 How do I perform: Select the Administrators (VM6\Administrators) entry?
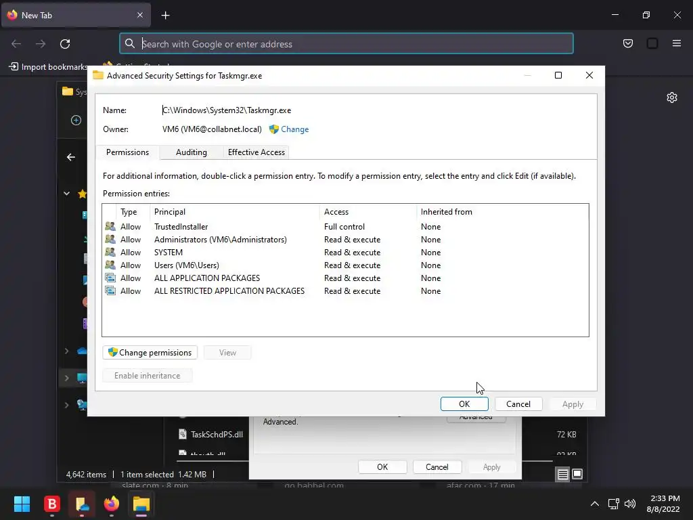pyautogui.click(x=344, y=239)
